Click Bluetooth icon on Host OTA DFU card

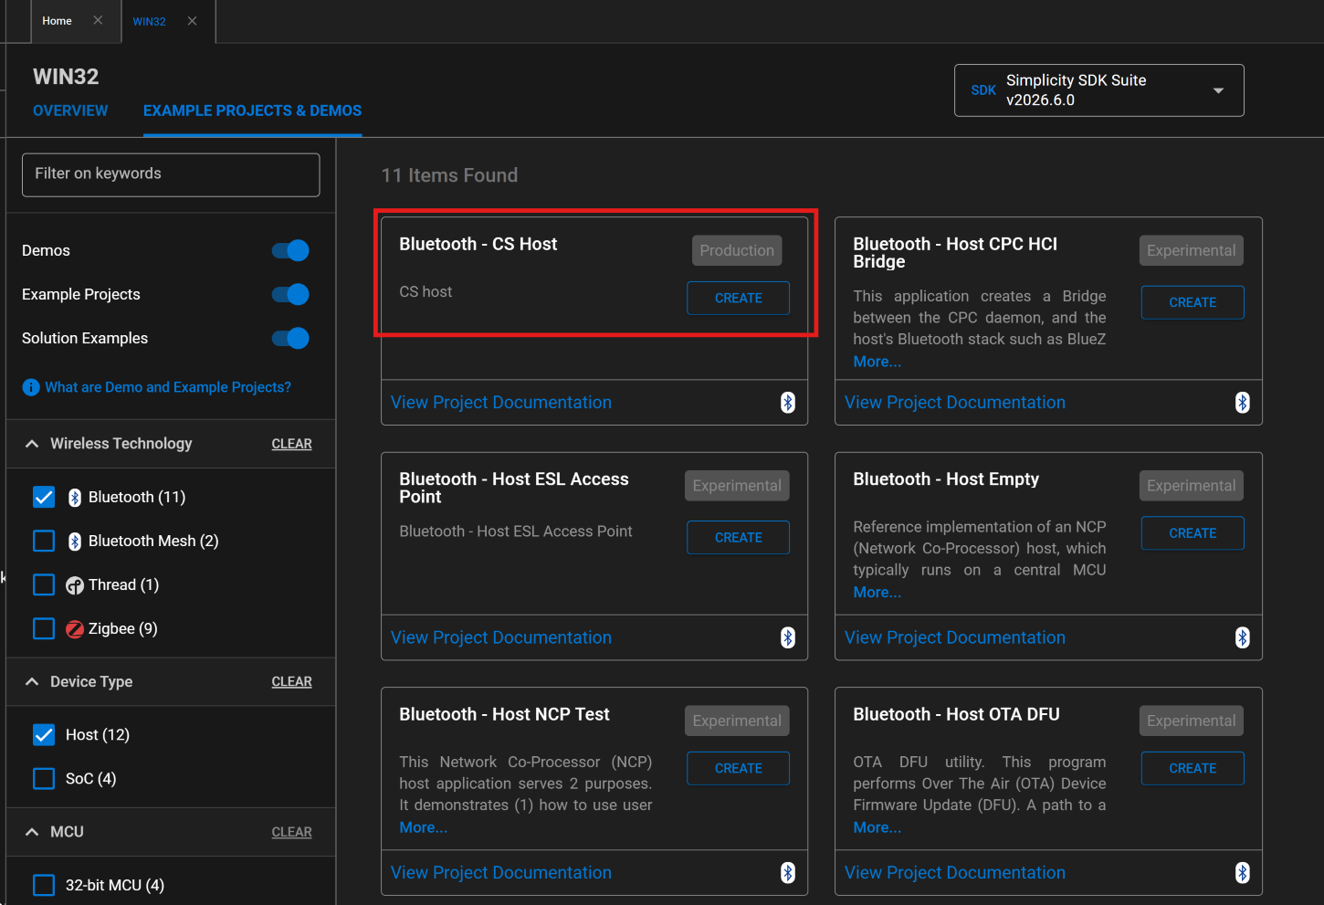point(1242,873)
